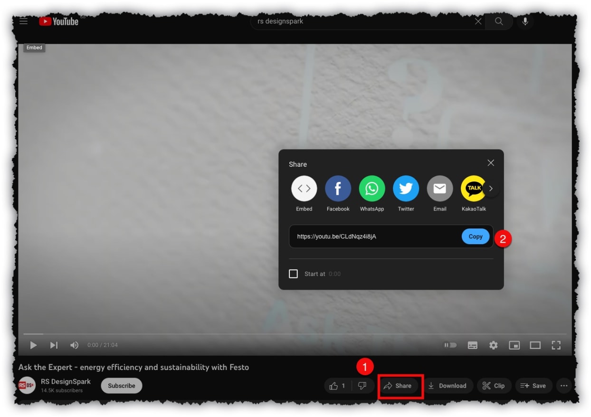Copy the video share link

(475, 236)
